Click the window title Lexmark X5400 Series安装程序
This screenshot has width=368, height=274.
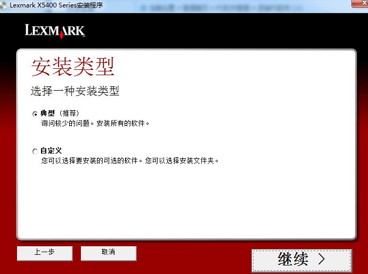56,5
